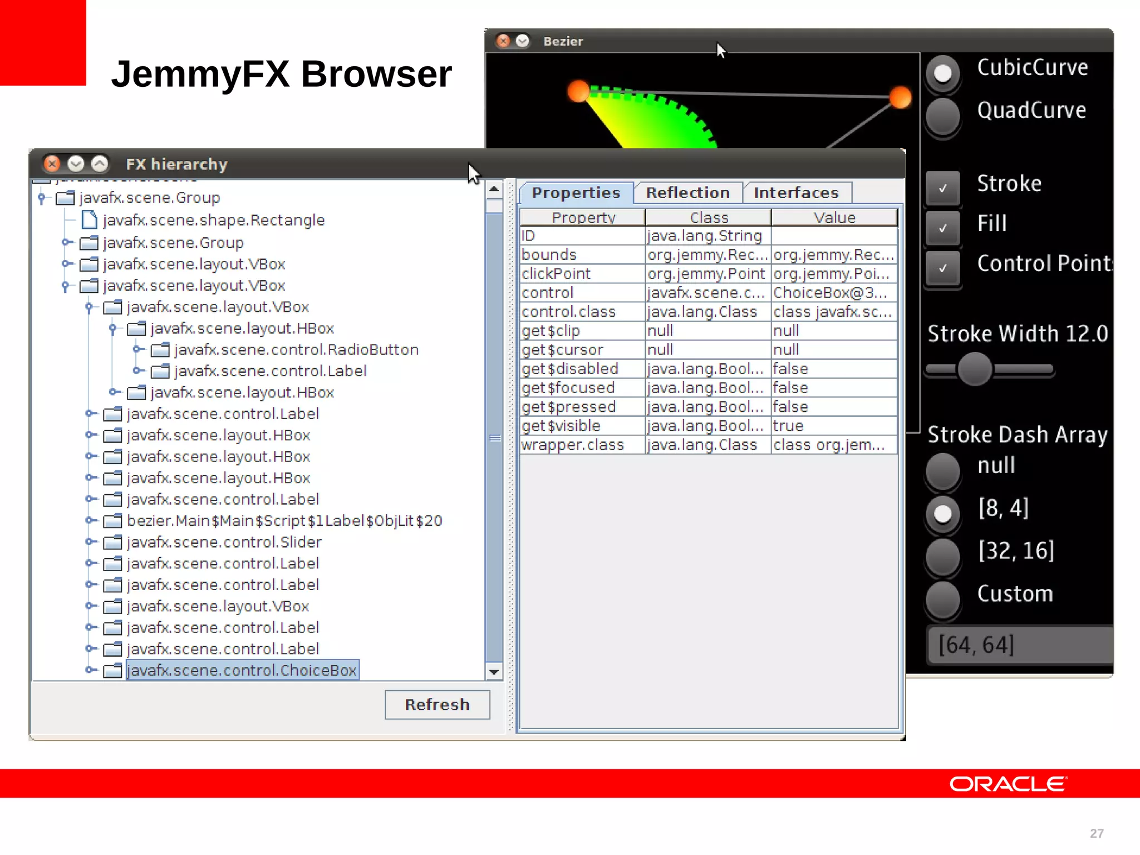This screenshot has height=855, width=1140.
Task: Click the Rectangle node file icon
Action: tap(89, 220)
